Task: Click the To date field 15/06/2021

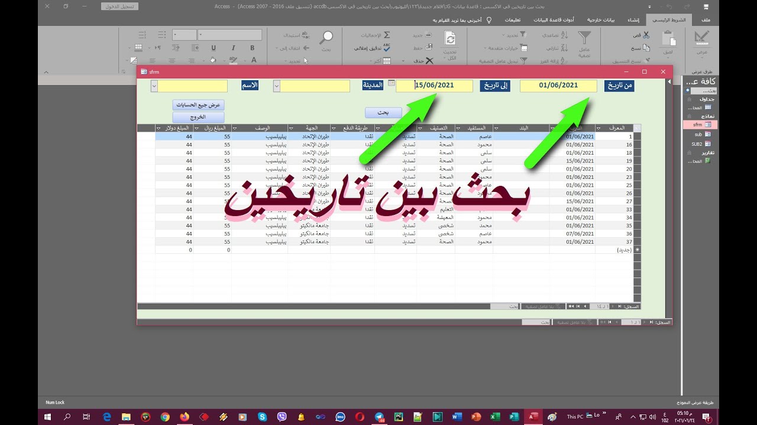Action: [x=434, y=86]
